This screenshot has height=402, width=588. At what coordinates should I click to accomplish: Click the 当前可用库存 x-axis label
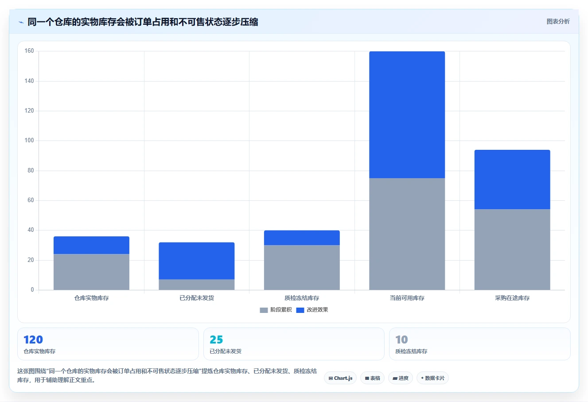[x=407, y=298]
